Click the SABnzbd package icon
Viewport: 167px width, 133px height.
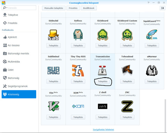click(54, 35)
